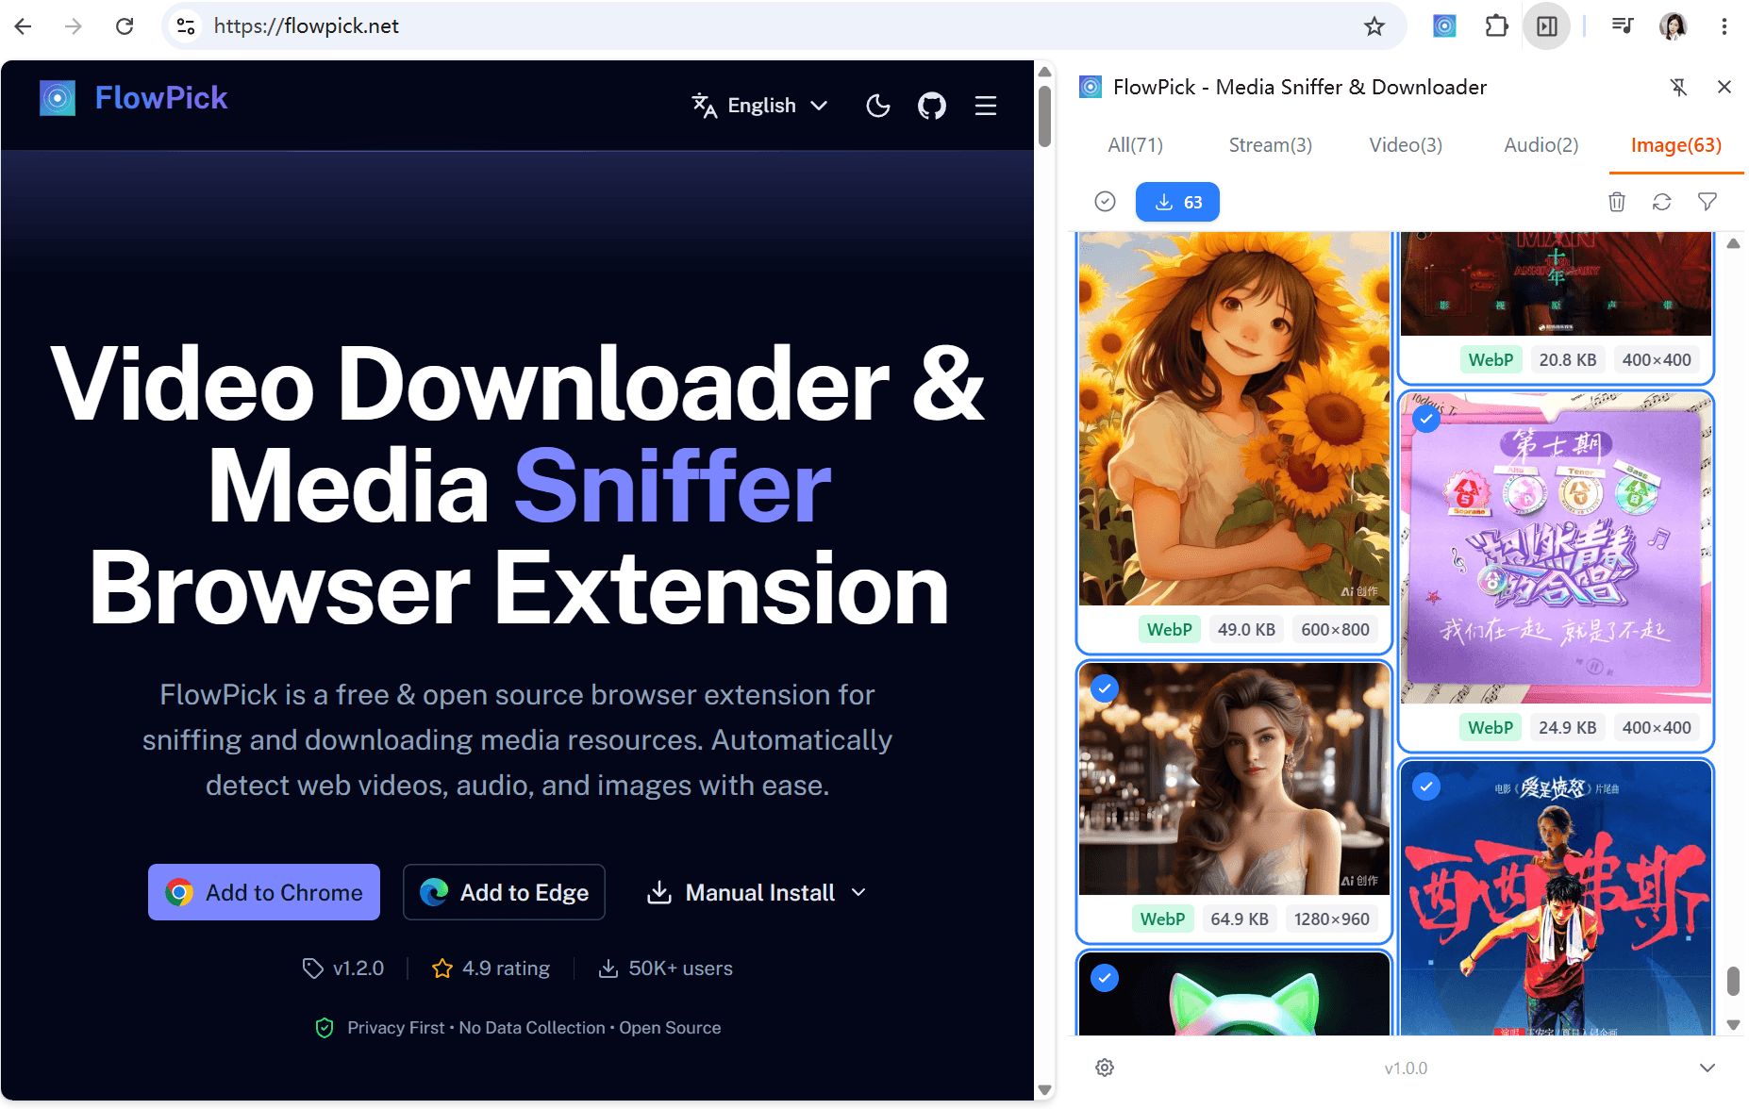
Task: Close the FlowPick side panel
Action: pyautogui.click(x=1724, y=87)
